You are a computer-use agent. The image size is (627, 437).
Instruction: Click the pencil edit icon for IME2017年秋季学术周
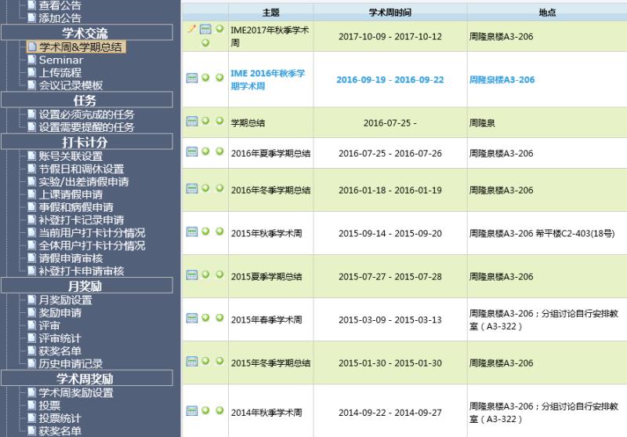coord(190,29)
